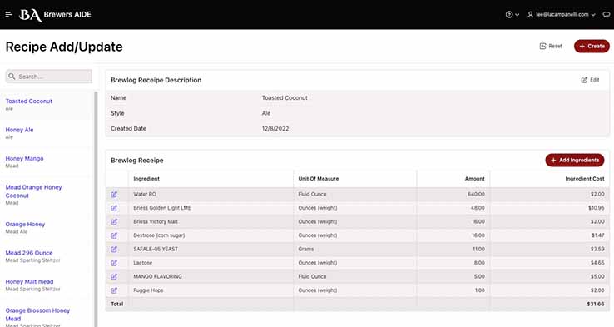Screen dimensions: 614x327
Task: Edit the Fuggle Hops row
Action: tap(114, 290)
